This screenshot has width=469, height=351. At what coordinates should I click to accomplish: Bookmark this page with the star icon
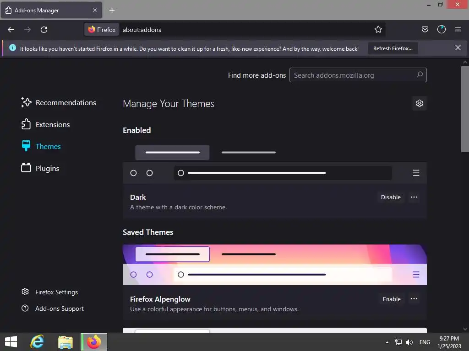point(378,29)
